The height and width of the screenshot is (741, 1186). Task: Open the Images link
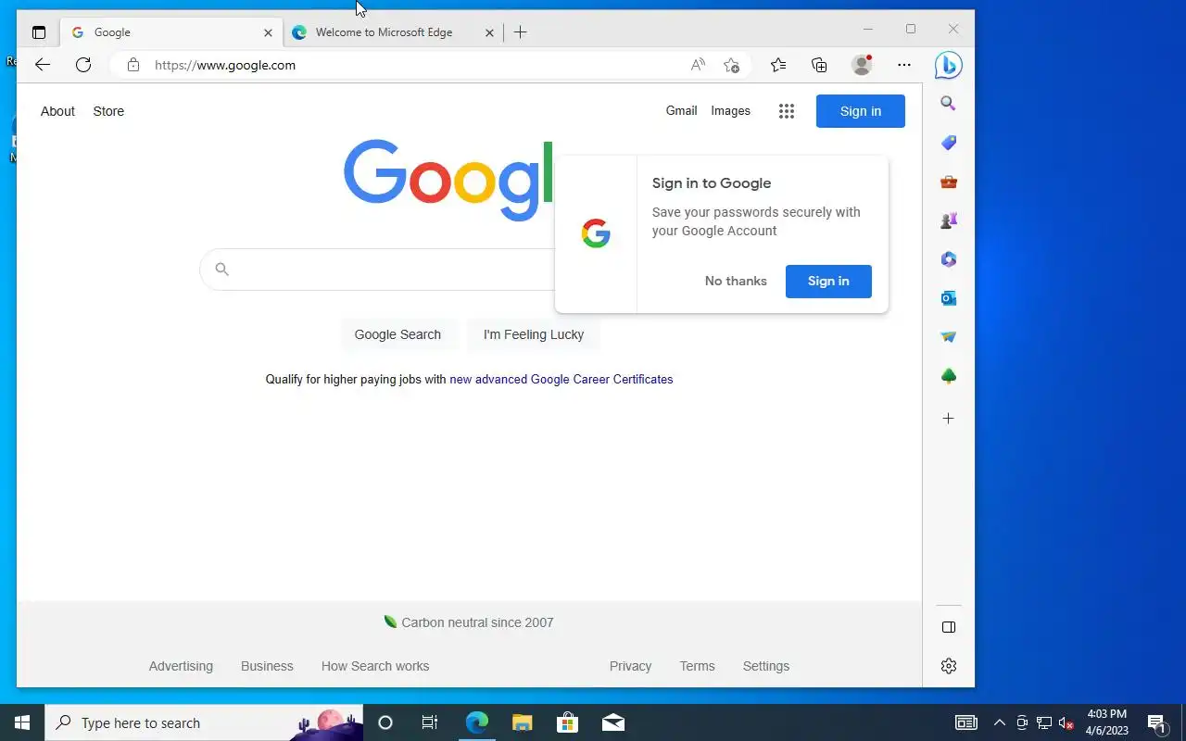point(730,110)
